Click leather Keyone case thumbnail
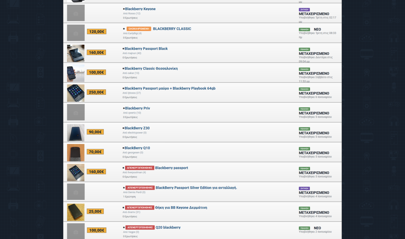This screenshot has height=239, width=405. pos(76,212)
